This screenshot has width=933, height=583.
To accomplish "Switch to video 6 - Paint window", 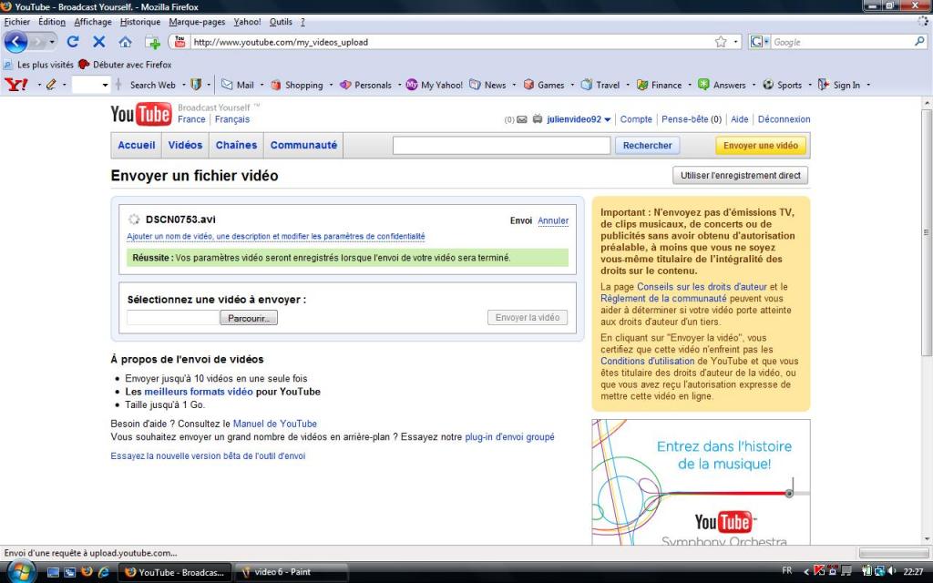I will [291, 572].
